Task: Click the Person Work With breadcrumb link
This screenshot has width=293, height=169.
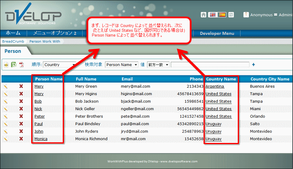Action: coord(45,41)
